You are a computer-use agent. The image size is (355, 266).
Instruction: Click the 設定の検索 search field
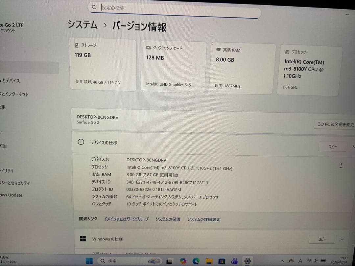174,10
